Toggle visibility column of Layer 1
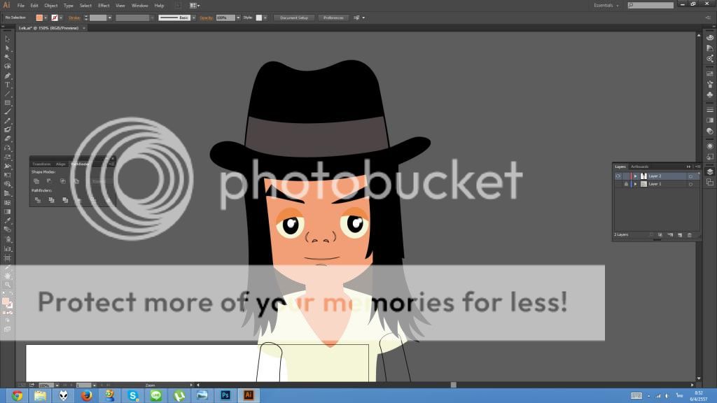Viewport: 717px width, 403px height. [x=618, y=184]
